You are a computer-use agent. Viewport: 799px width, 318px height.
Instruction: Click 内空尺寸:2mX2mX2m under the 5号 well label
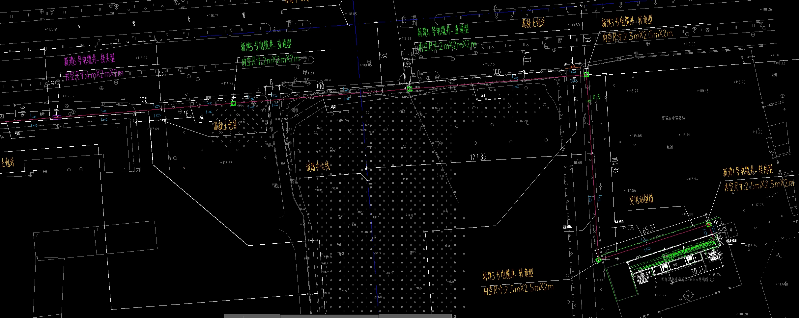click(271, 60)
